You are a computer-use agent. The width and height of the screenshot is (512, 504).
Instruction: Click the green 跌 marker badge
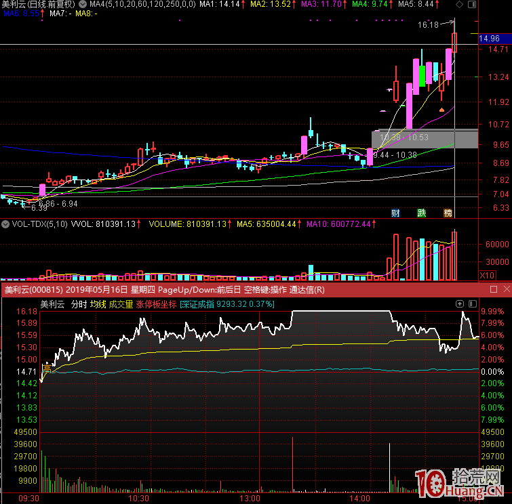[x=422, y=213]
